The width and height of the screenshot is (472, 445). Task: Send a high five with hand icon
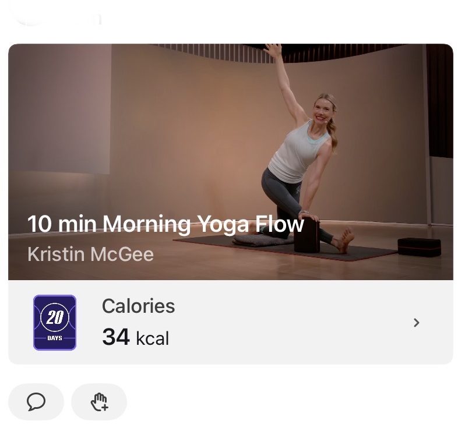click(99, 402)
